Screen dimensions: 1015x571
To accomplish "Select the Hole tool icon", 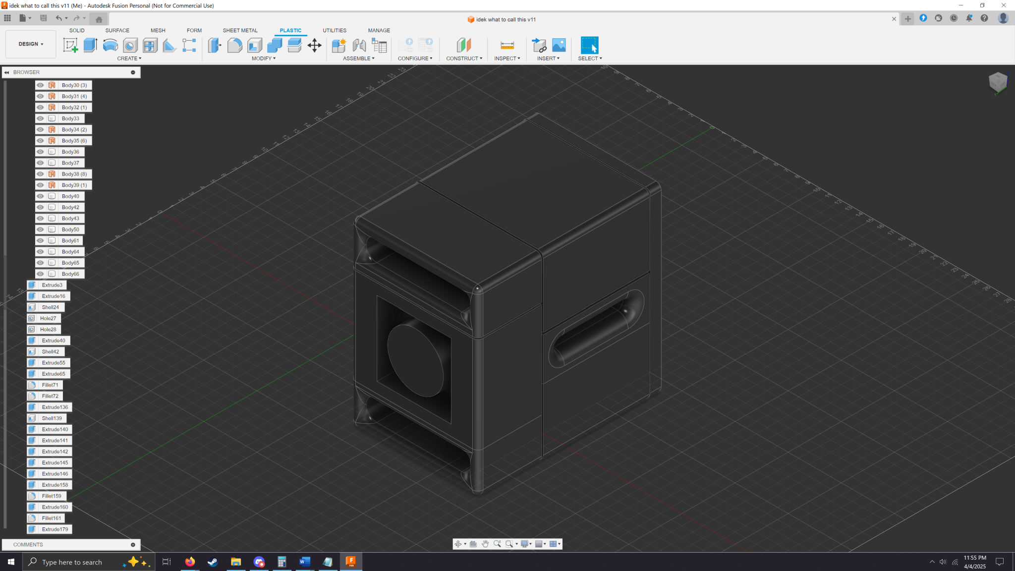I will (130, 45).
